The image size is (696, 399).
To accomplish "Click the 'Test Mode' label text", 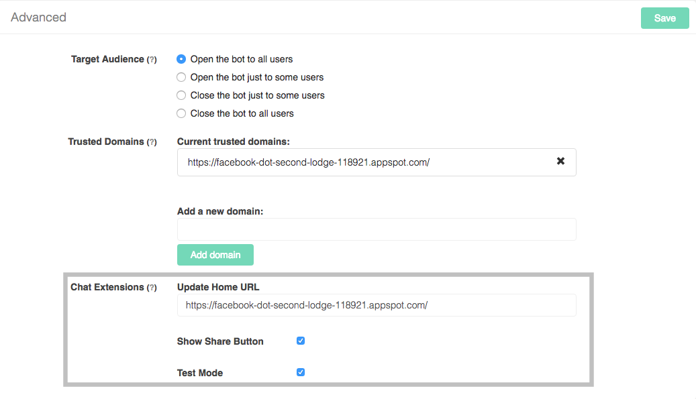I will (200, 373).
